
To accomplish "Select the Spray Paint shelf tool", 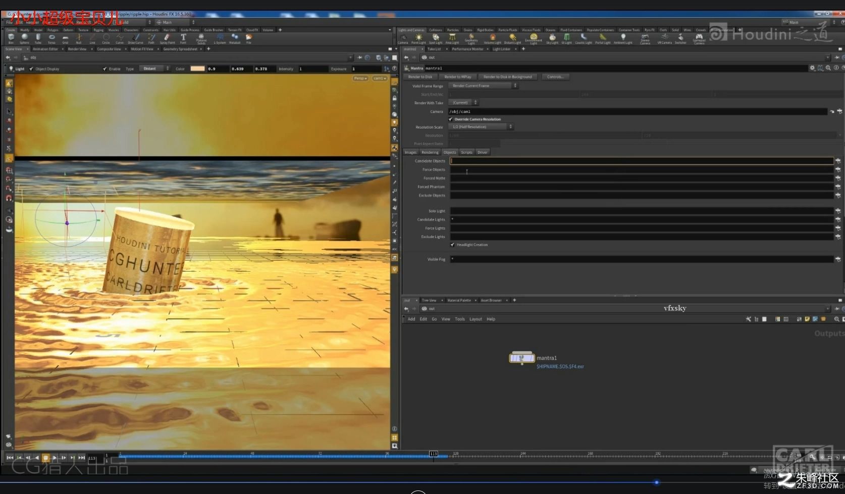I will coord(167,38).
